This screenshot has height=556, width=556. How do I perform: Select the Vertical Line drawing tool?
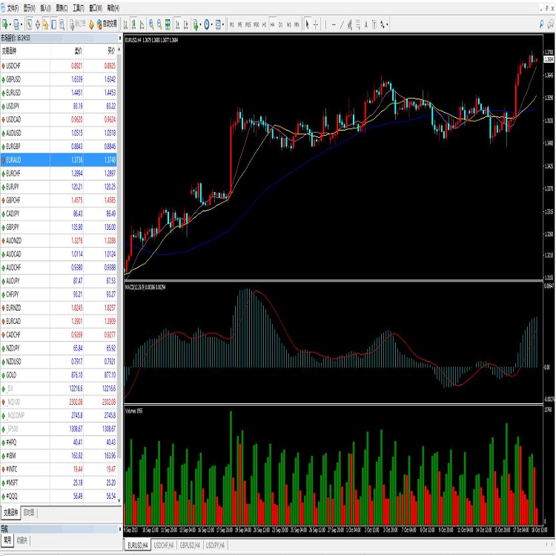pos(325,24)
